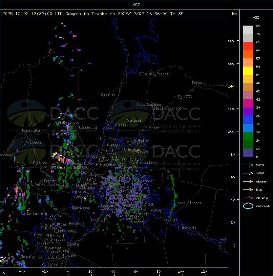This screenshot has width=273, height=276.
Task: Click the Tulumaya place label
Action: coord(112,145)
